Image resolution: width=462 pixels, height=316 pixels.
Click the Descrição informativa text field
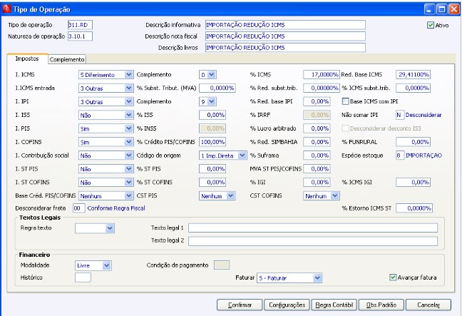pyautogui.click(x=284, y=24)
